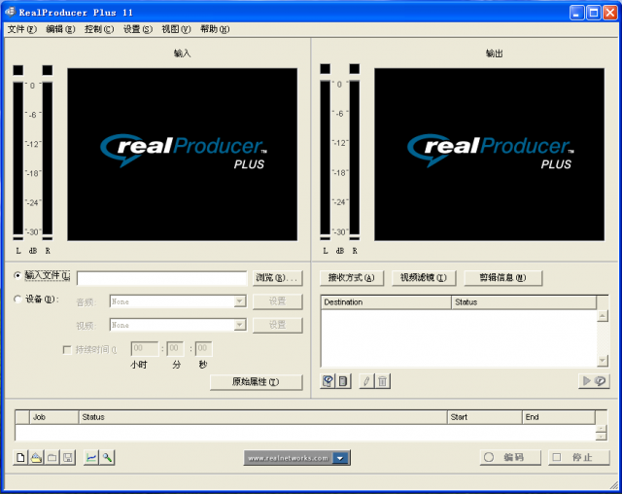Click the www.realnetworks.com link

[x=289, y=458]
